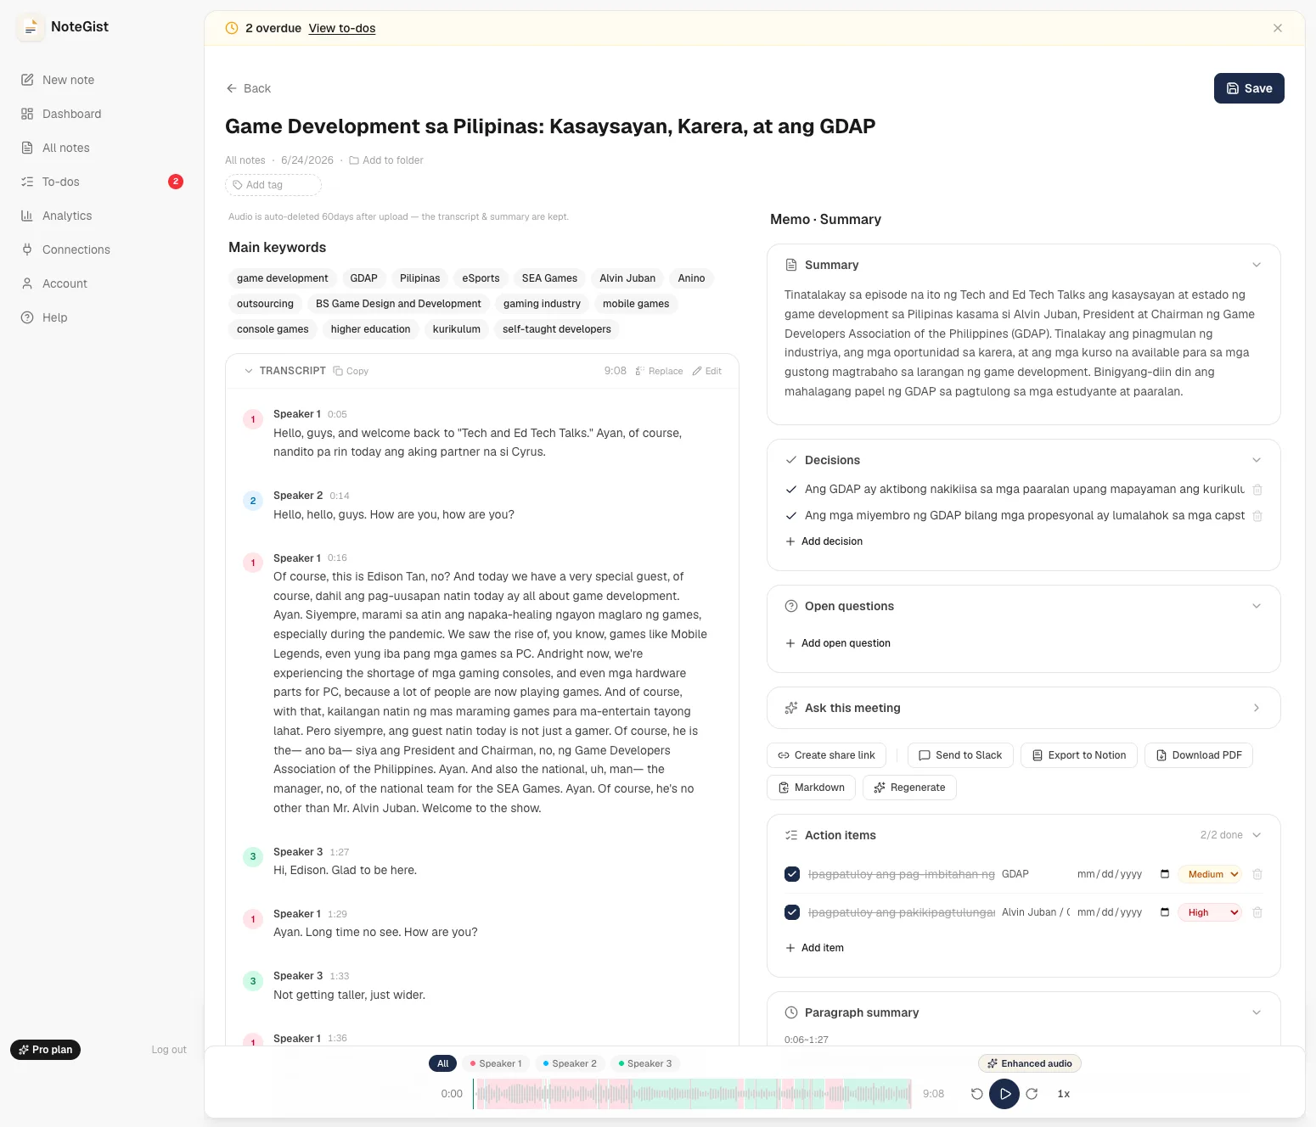Delete the first decision with trash icon
The height and width of the screenshot is (1127, 1316).
pos(1257,490)
